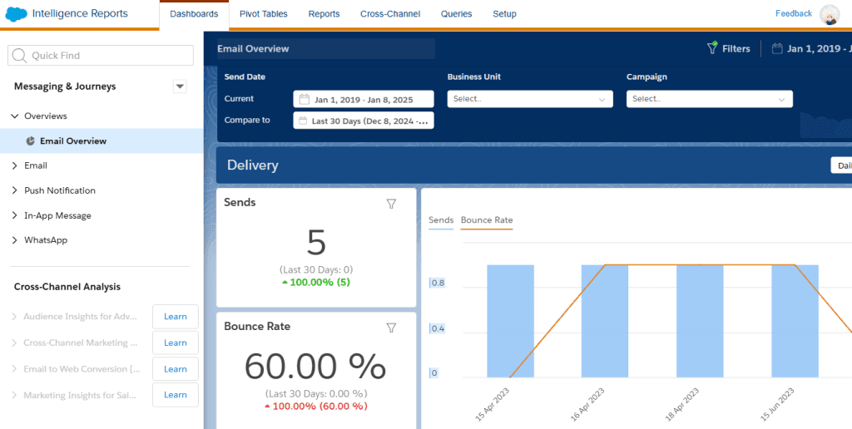Image resolution: width=852 pixels, height=429 pixels.
Task: Collapse the Overviews section
Action: coord(15,116)
